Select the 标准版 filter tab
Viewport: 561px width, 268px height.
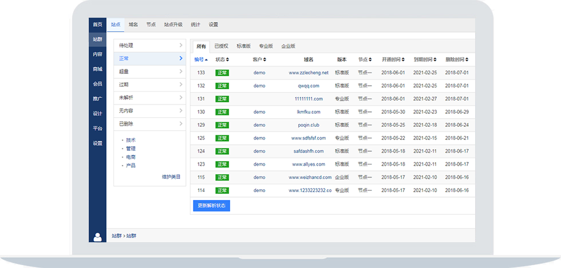[x=244, y=46]
